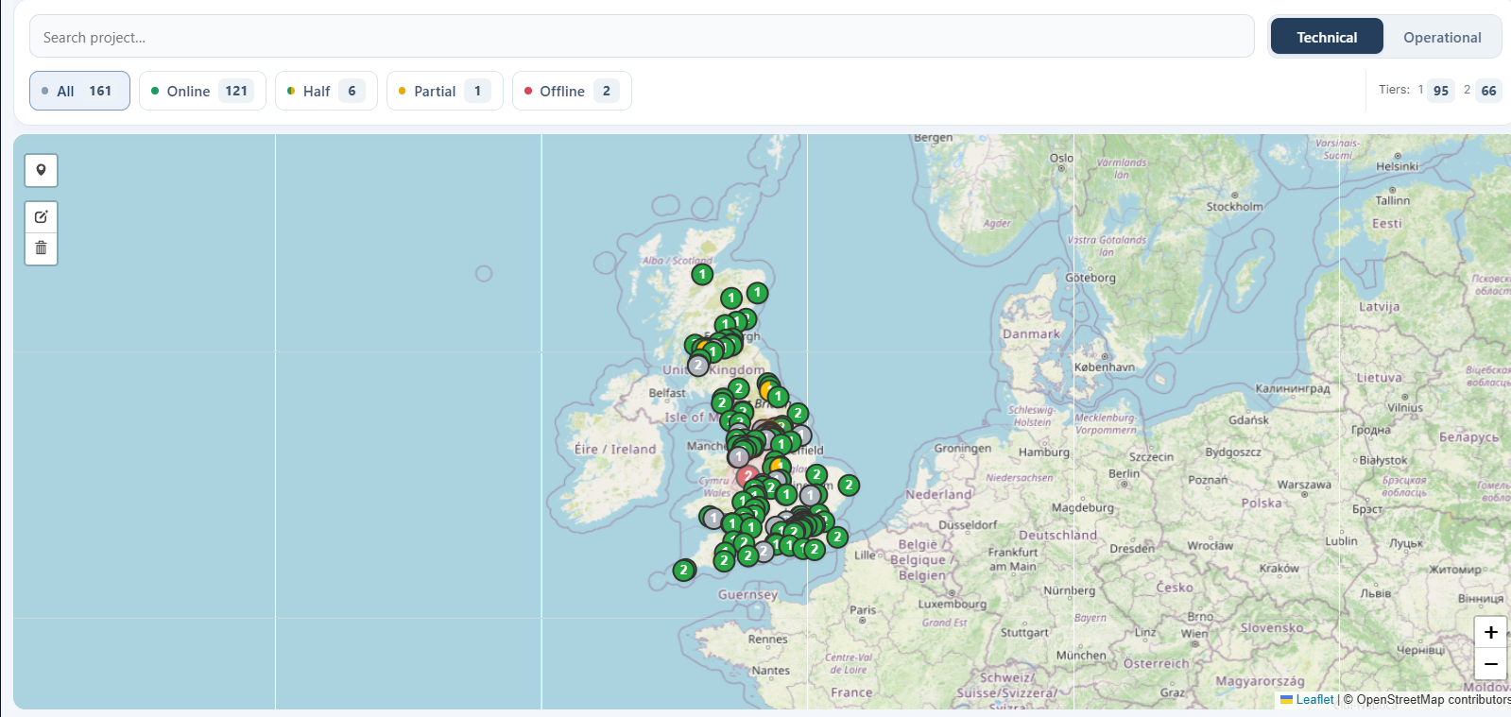Filter by All 161 projects
This screenshot has height=717, width=1511.
[79, 91]
